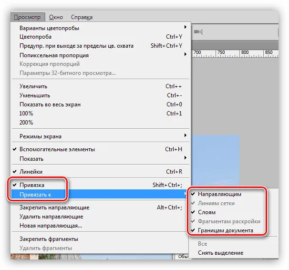
Task: Choose Новая направляющая...
Action: point(101,226)
